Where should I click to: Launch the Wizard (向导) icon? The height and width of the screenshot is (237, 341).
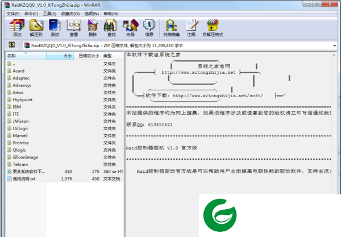point(130,28)
